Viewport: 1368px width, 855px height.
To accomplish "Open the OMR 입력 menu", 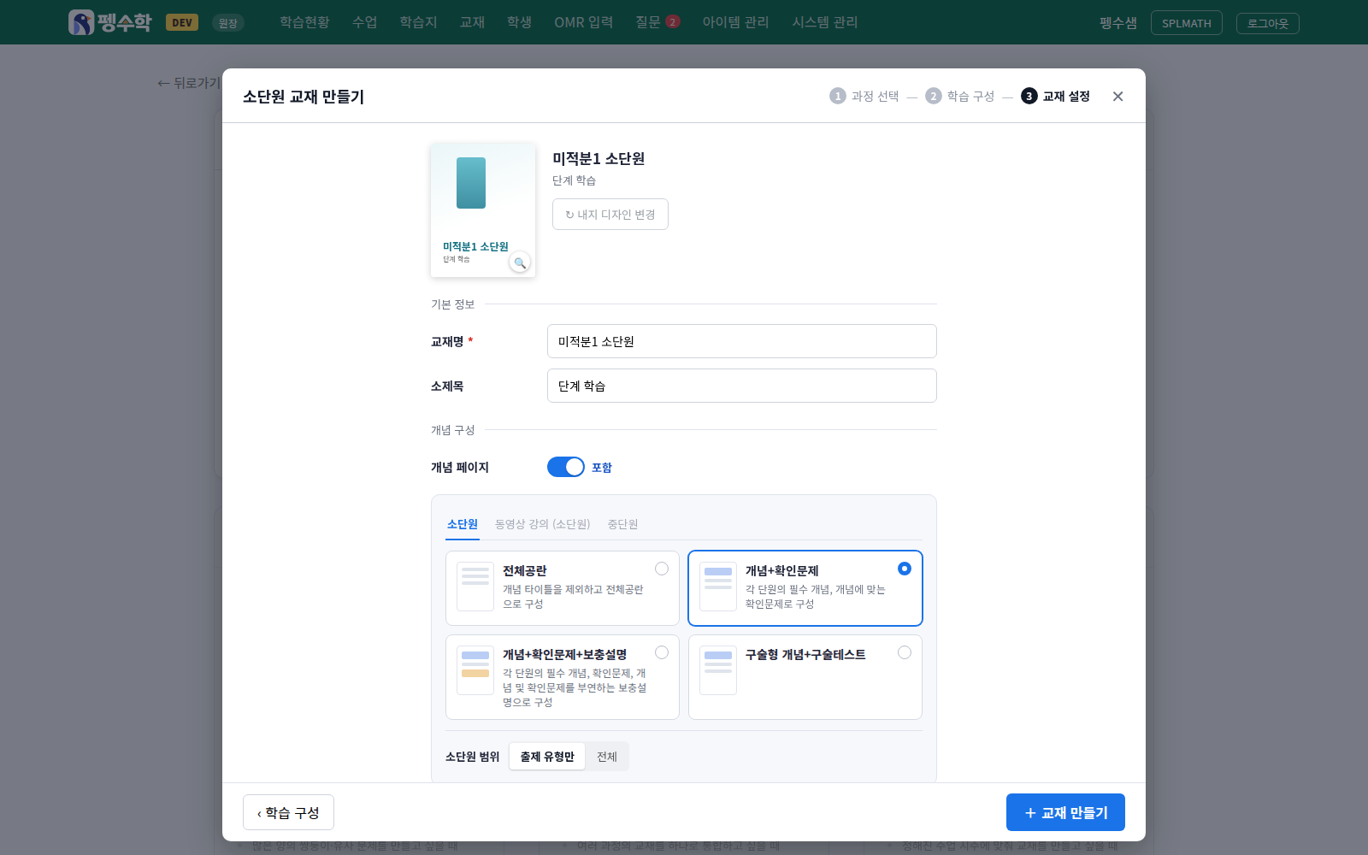I will click(583, 22).
